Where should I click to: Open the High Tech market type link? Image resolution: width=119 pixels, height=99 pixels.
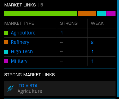click(x=22, y=51)
